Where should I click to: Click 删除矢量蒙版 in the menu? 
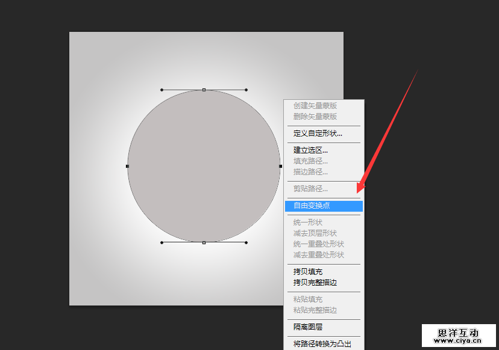click(x=313, y=115)
